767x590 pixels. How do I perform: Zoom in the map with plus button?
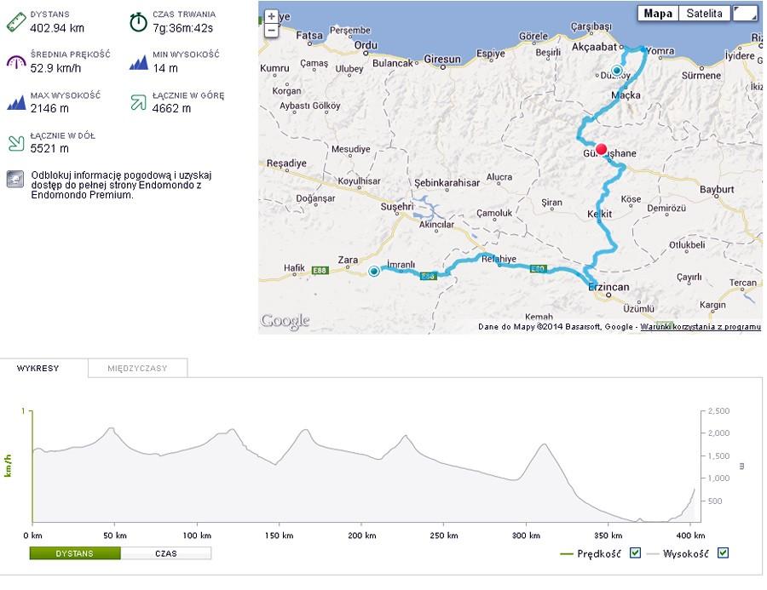tap(272, 16)
